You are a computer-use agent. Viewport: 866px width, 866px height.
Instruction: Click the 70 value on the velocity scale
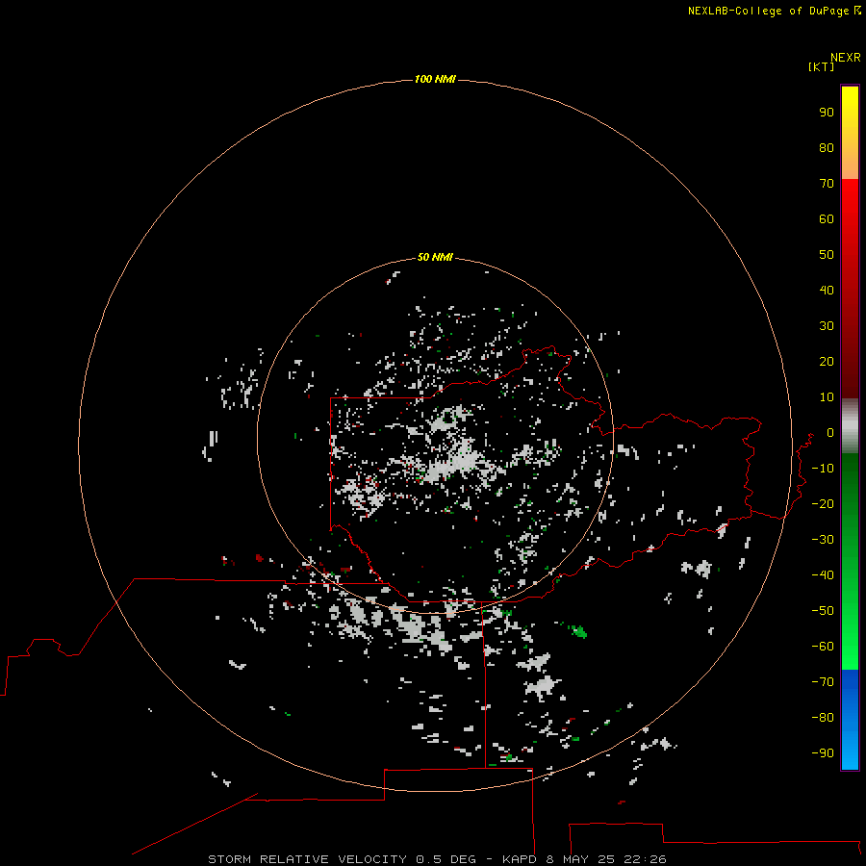[827, 184]
